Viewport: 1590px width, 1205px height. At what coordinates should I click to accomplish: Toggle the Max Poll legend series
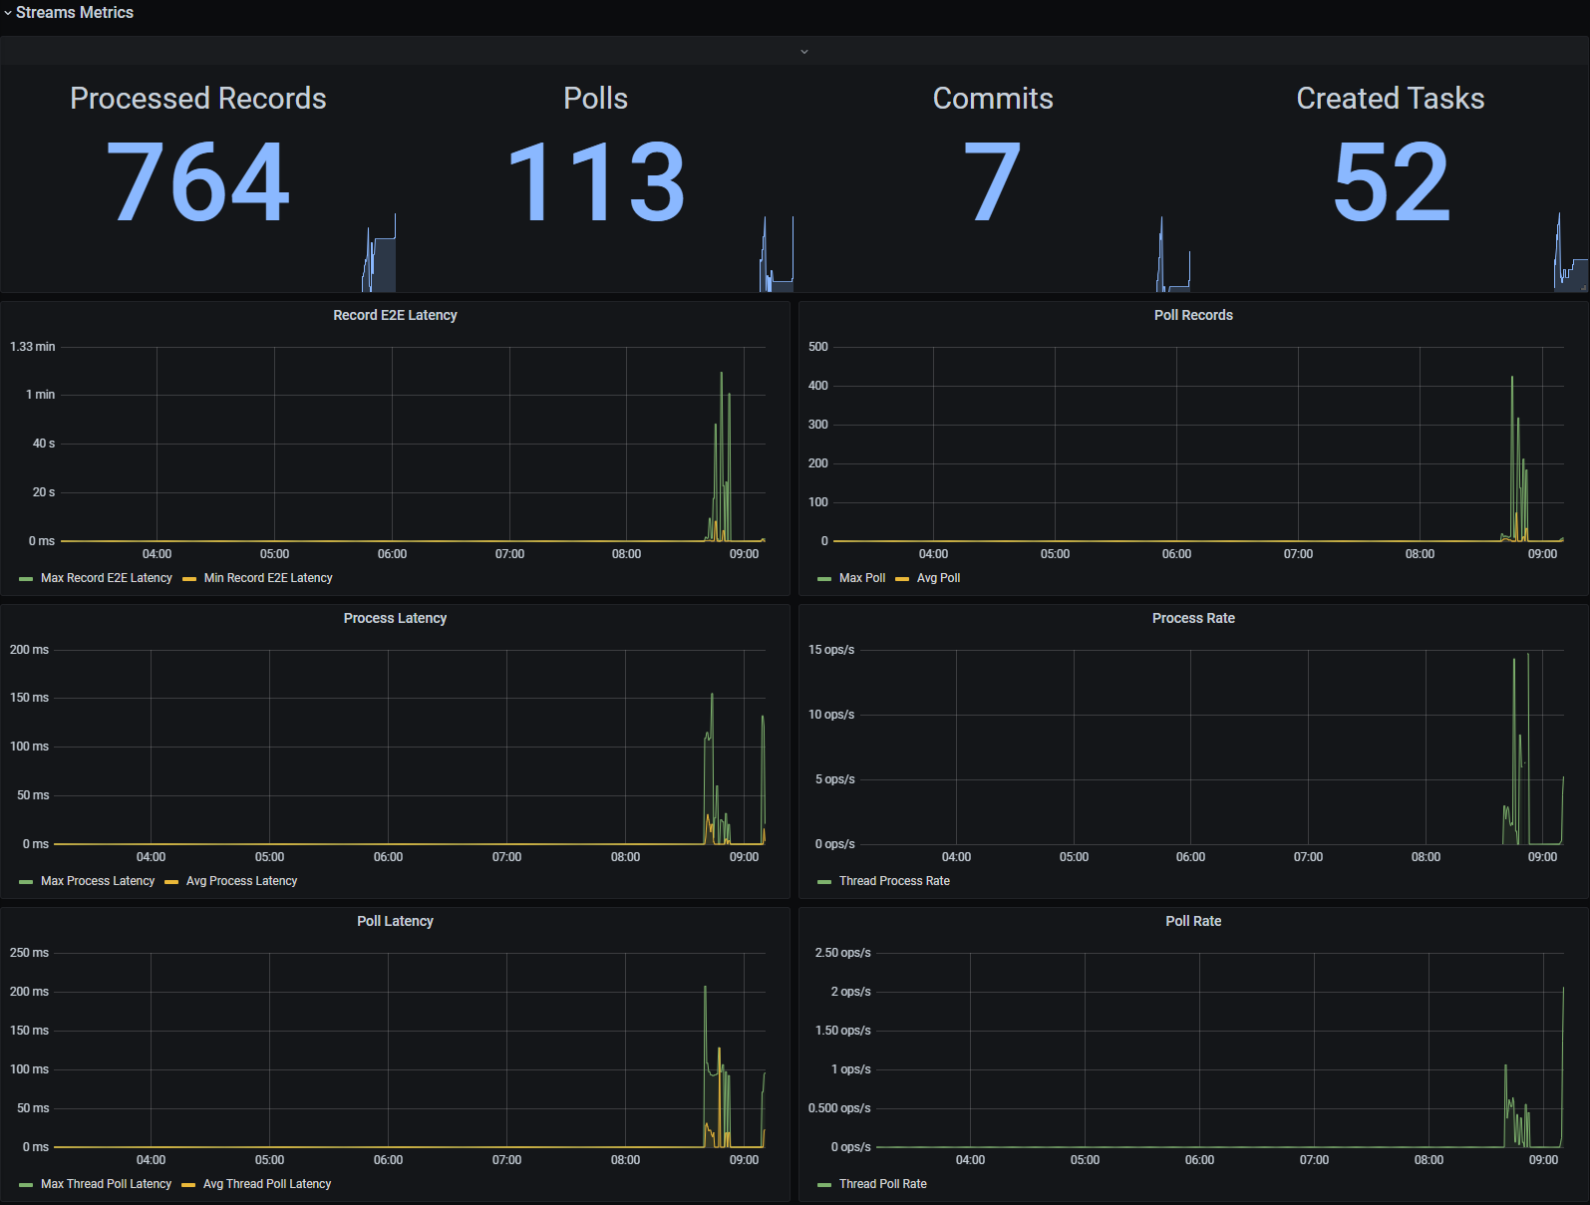pos(862,578)
